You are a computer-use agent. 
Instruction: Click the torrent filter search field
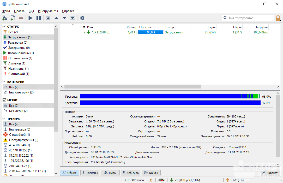pos(248,18)
